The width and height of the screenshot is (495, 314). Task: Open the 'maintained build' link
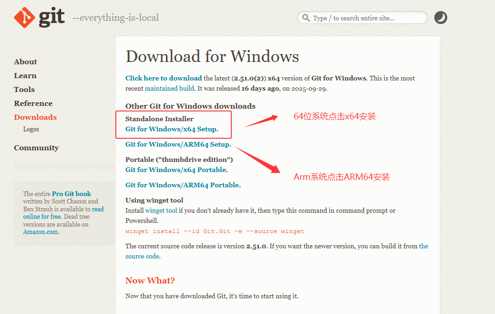[170, 88]
